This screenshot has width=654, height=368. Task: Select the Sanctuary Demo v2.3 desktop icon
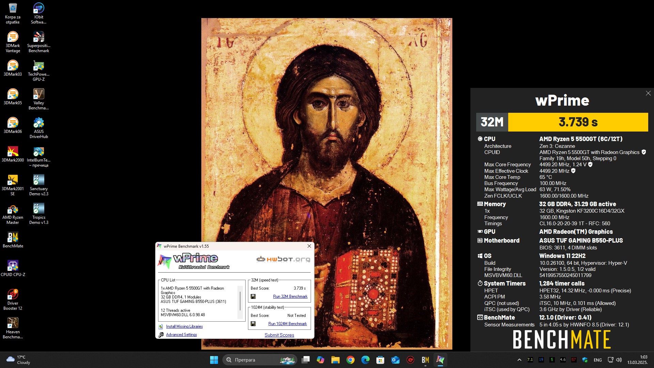[38, 185]
